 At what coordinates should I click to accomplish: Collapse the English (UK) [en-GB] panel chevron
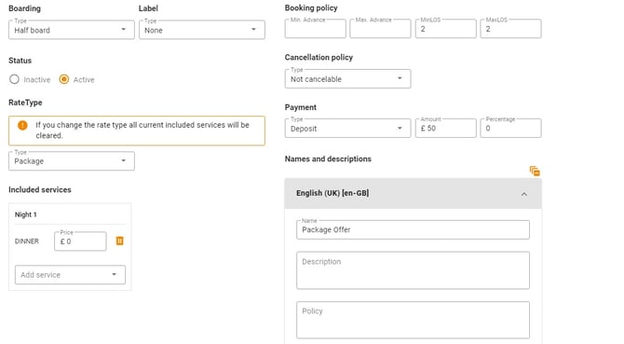coord(524,194)
